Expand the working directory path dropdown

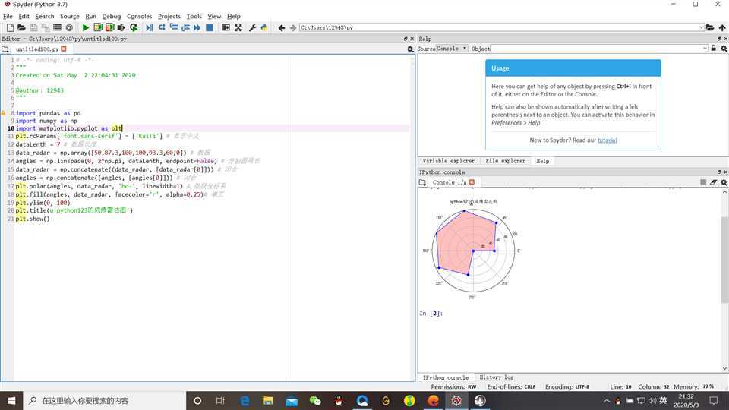(x=701, y=28)
